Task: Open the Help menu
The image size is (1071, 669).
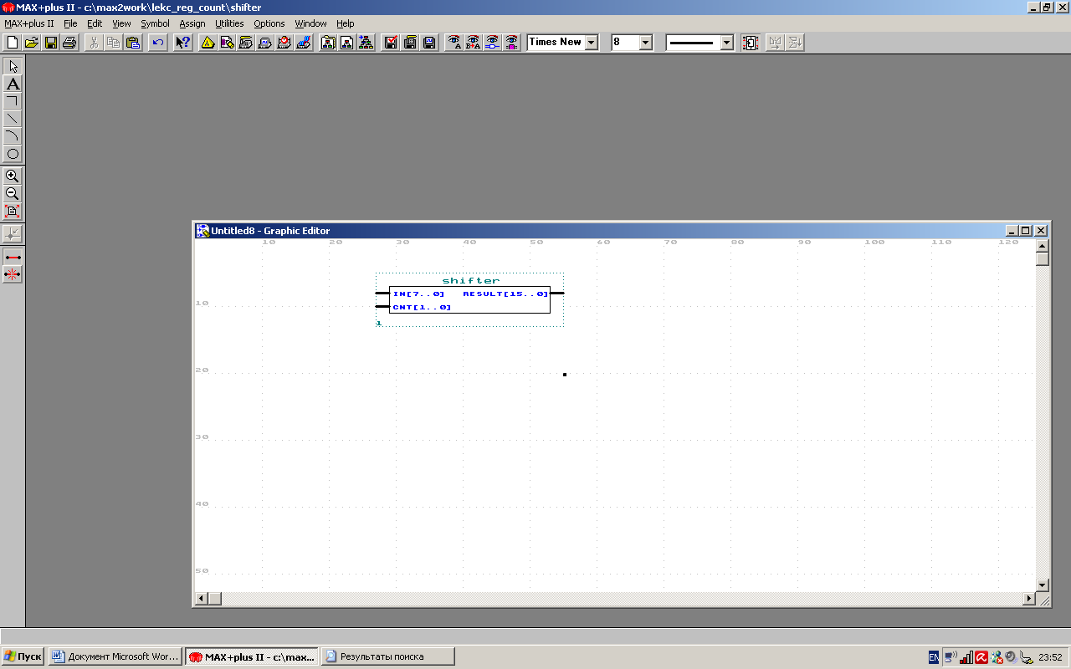Action: 346,23
